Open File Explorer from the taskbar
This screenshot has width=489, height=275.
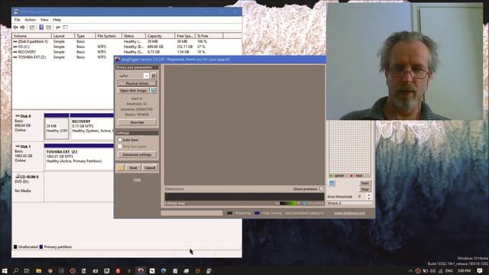click(39, 270)
